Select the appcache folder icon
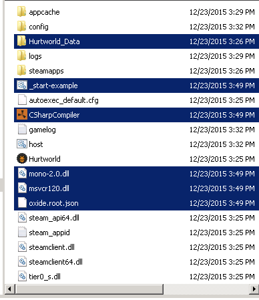259x300 pixels. click(21, 11)
